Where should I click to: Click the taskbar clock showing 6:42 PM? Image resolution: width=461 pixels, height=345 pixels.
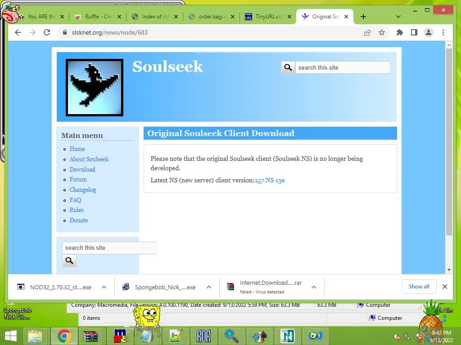coord(441,336)
